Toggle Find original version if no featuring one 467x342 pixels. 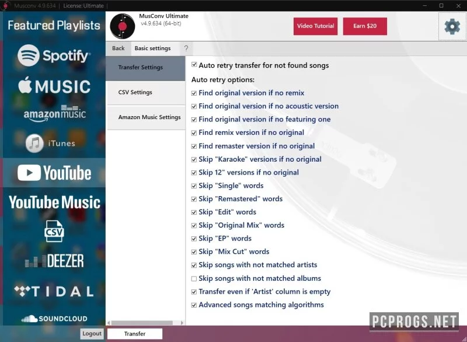[194, 120]
